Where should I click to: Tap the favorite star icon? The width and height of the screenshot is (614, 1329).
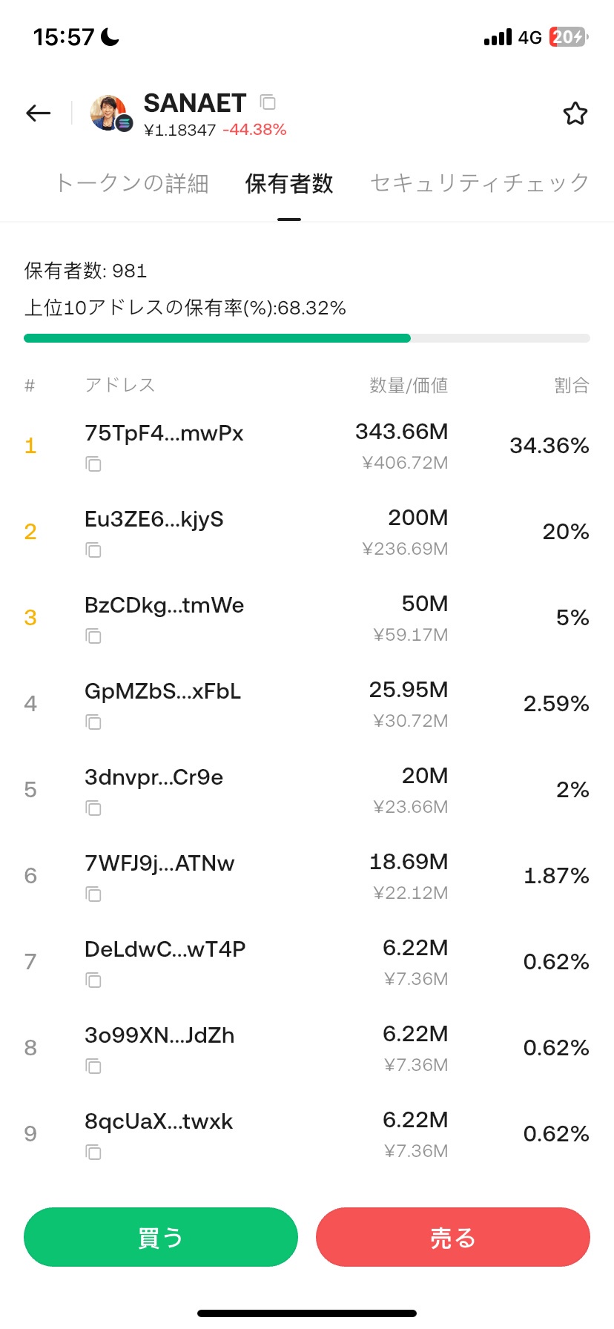coord(575,113)
